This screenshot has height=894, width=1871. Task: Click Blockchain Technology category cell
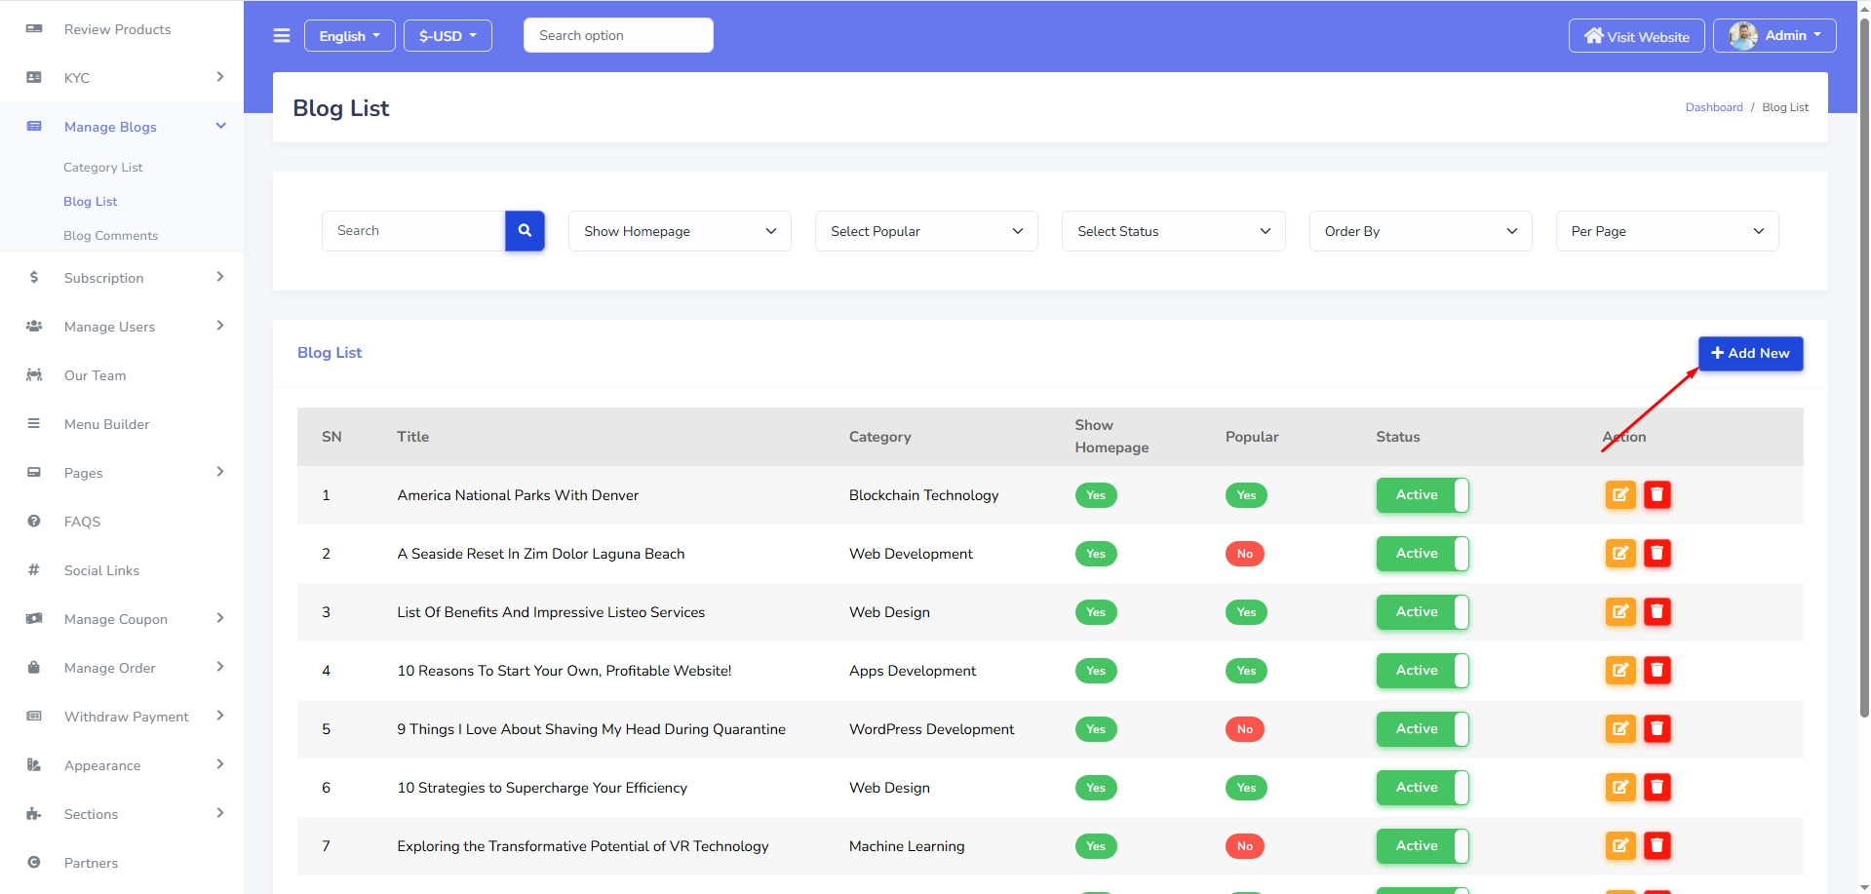tap(923, 495)
